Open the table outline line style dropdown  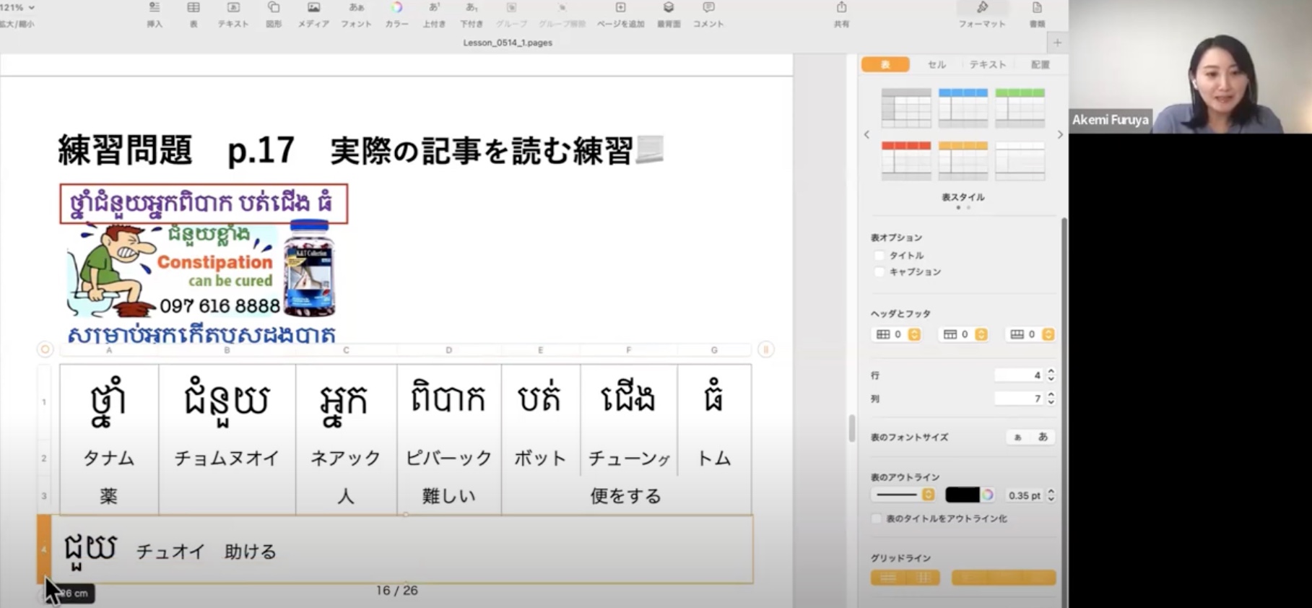point(929,495)
